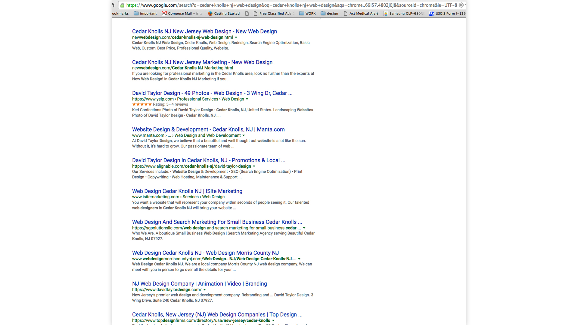Open the Samsung CLP-680 bookmark
The width and height of the screenshot is (578, 325).
tap(404, 13)
